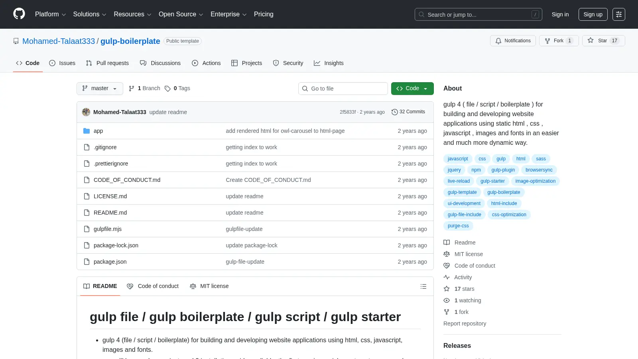This screenshot has width=638, height=359.
Task: Open the Projects tab
Action: coord(247,63)
